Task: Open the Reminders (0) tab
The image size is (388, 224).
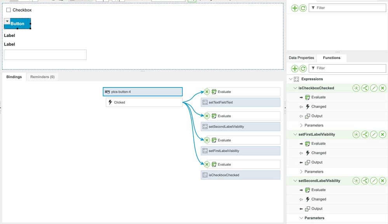Action: click(x=42, y=77)
